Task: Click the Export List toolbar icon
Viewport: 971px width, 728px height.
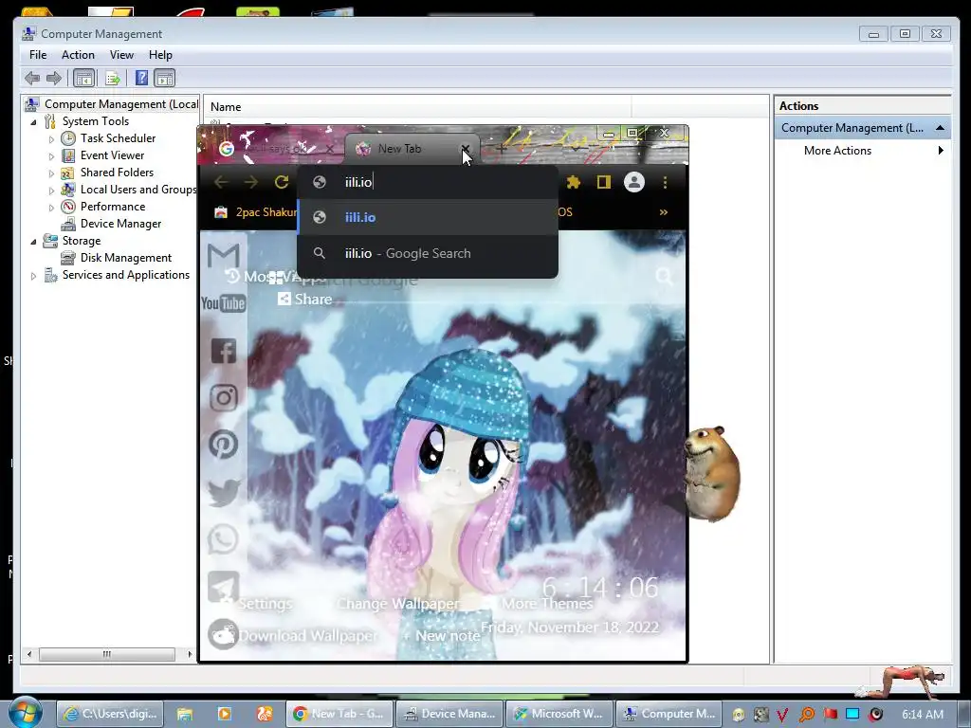Action: [x=113, y=78]
